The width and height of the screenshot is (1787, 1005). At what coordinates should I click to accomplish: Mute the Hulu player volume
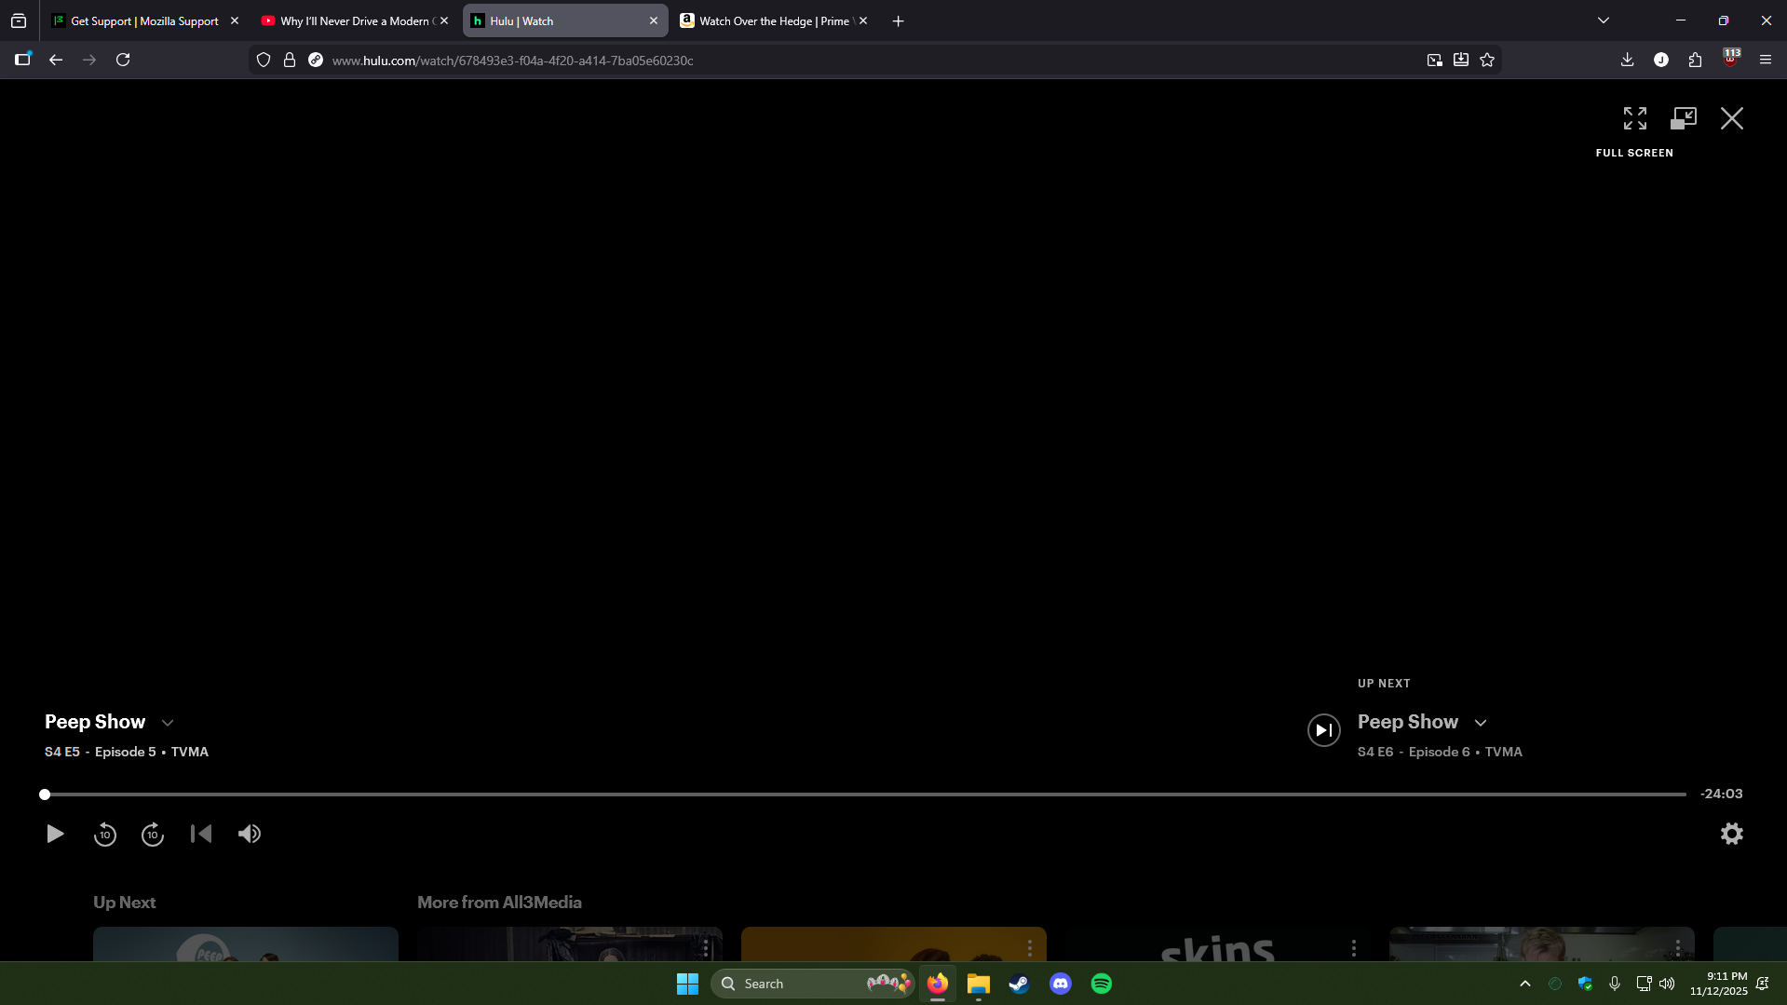(250, 834)
